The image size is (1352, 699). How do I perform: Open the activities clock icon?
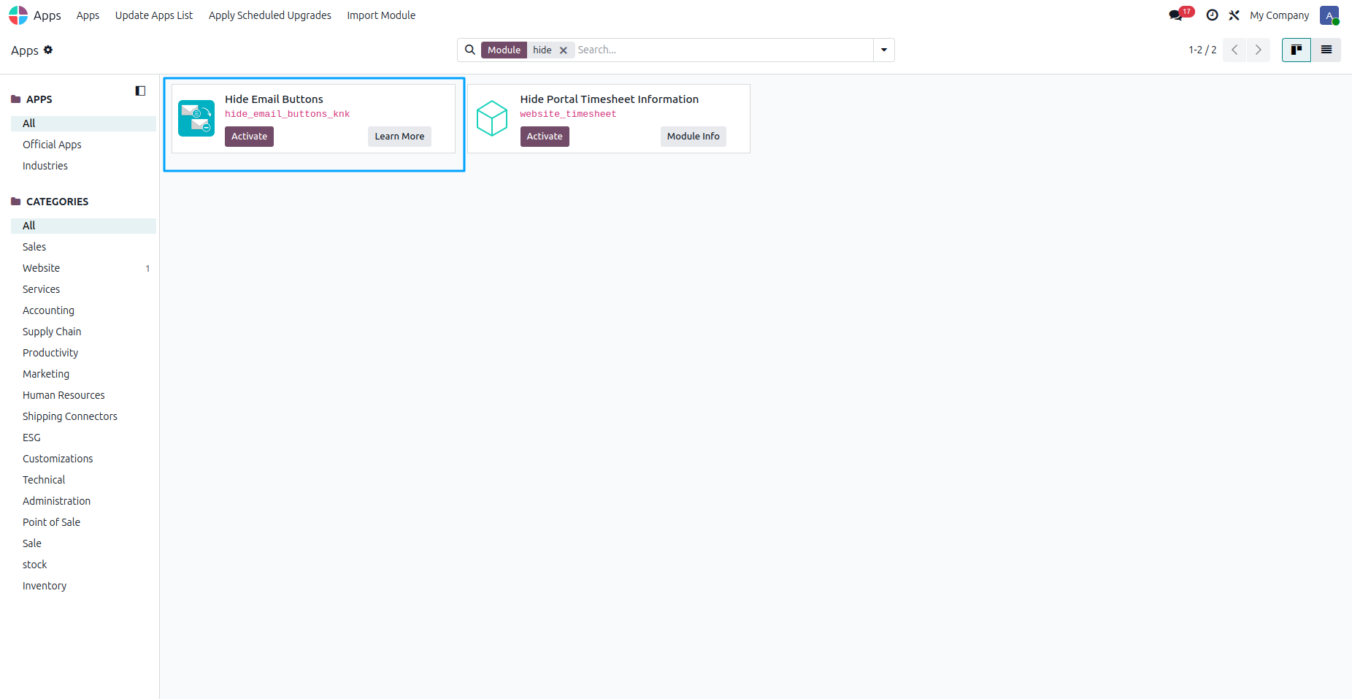coord(1212,15)
